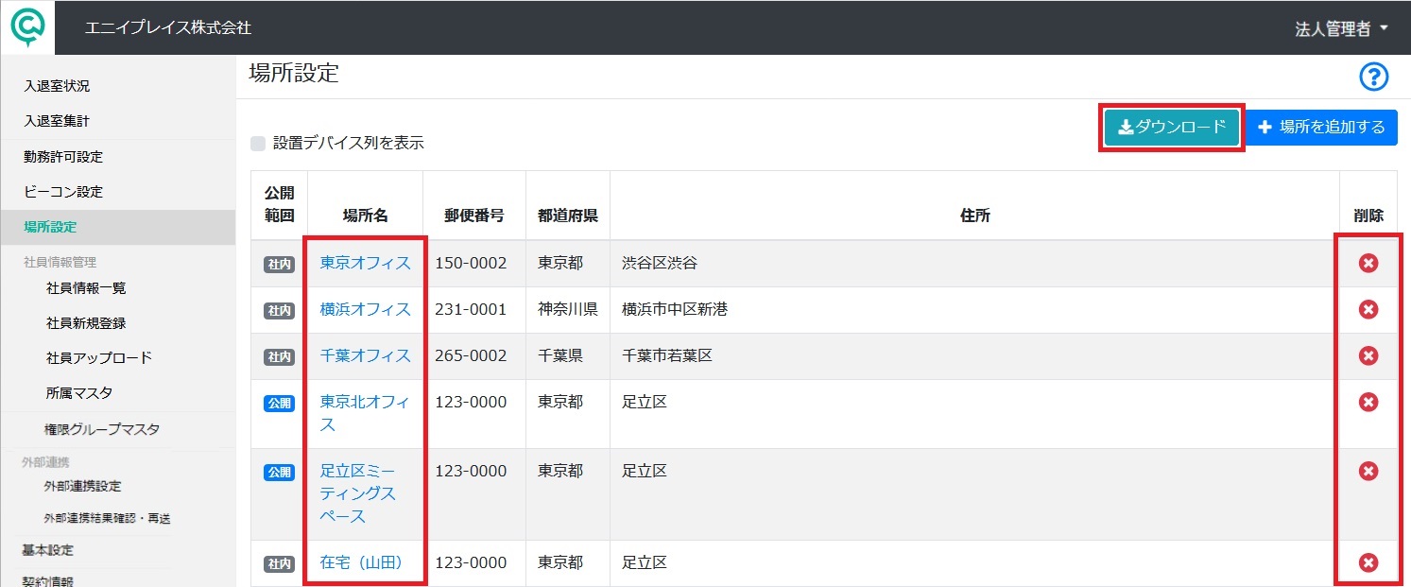Viewport: 1411px width, 587px height.
Task: Go to ビーコン設定 in sidebar
Action: click(x=63, y=192)
